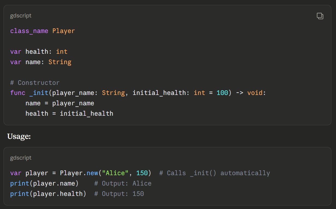Click the 'name = player_name' assignment line
The height and width of the screenshot is (209, 336).
[x=60, y=103]
